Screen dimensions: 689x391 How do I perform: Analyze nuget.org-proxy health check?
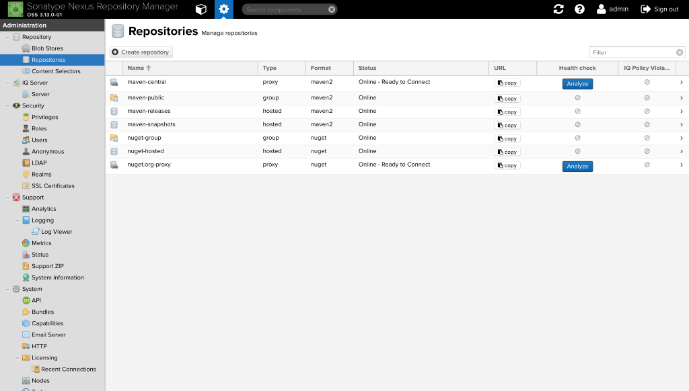(x=577, y=167)
